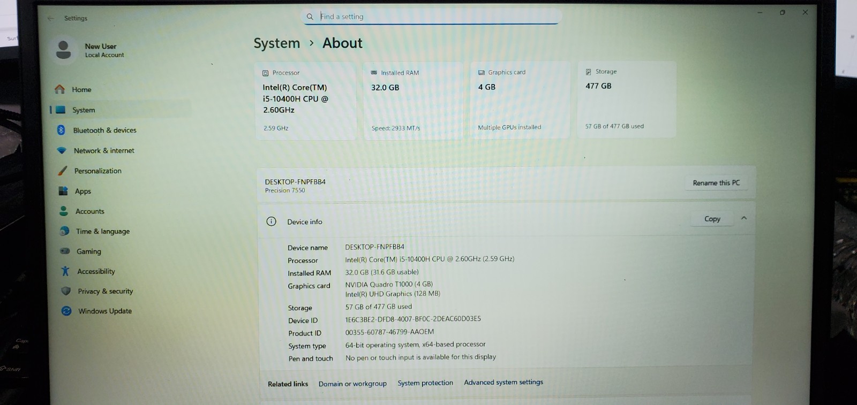The image size is (857, 405).
Task: Click the Network & internet wifi icon
Action: 62,150
